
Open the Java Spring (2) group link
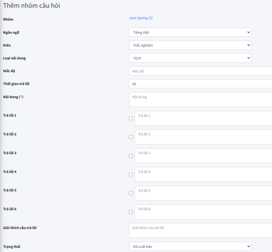pyautogui.click(x=141, y=18)
